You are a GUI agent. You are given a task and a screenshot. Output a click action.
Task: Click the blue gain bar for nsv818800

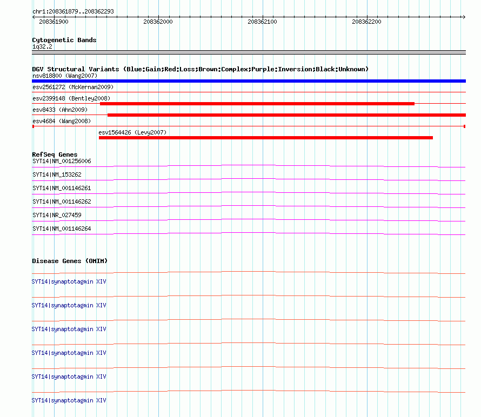[x=249, y=81]
